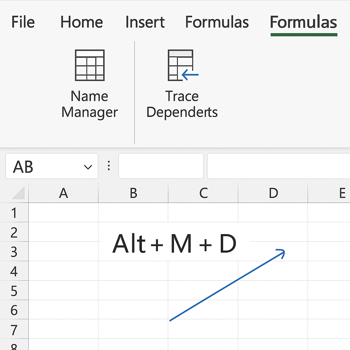
Task: Select the underlined active Formulas tab
Action: [304, 23]
